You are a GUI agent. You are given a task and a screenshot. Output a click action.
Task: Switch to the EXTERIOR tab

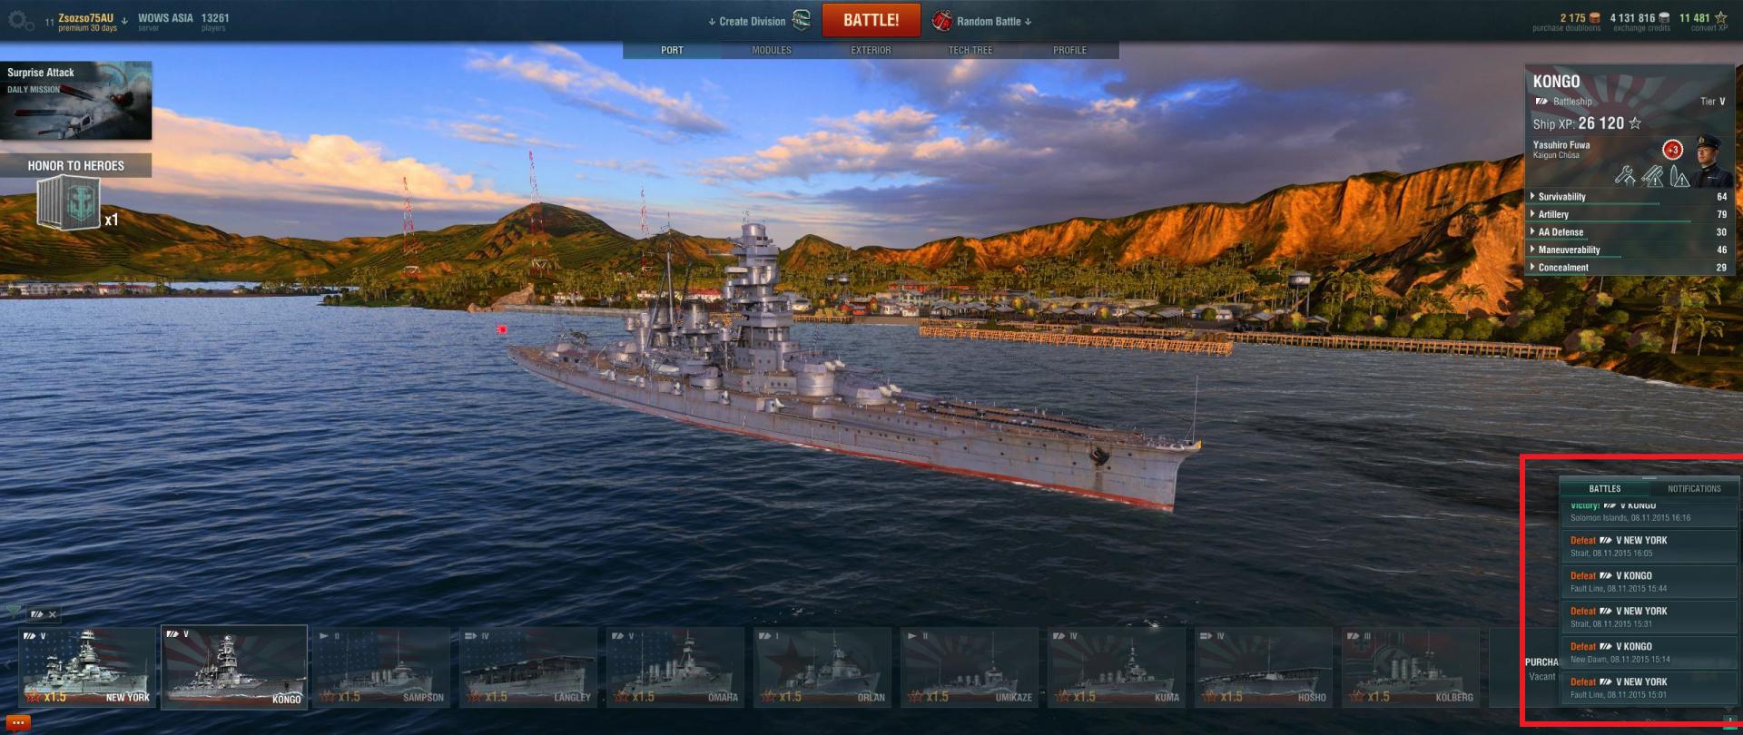point(871,51)
